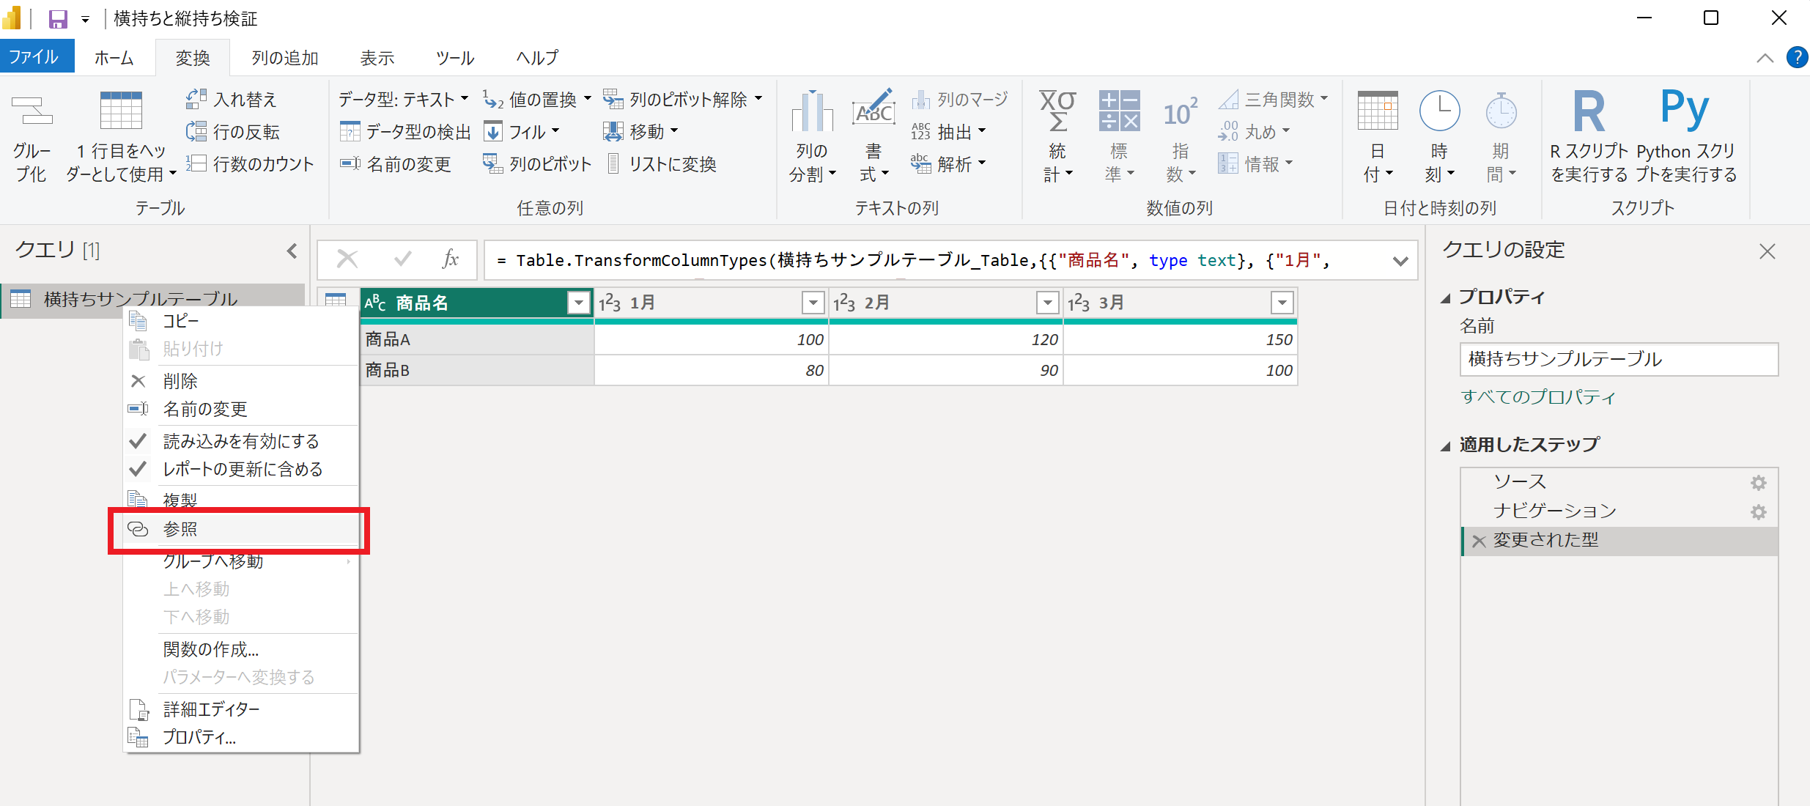Select 関数の作成... in context menu
The image size is (1810, 806).
coord(241,649)
